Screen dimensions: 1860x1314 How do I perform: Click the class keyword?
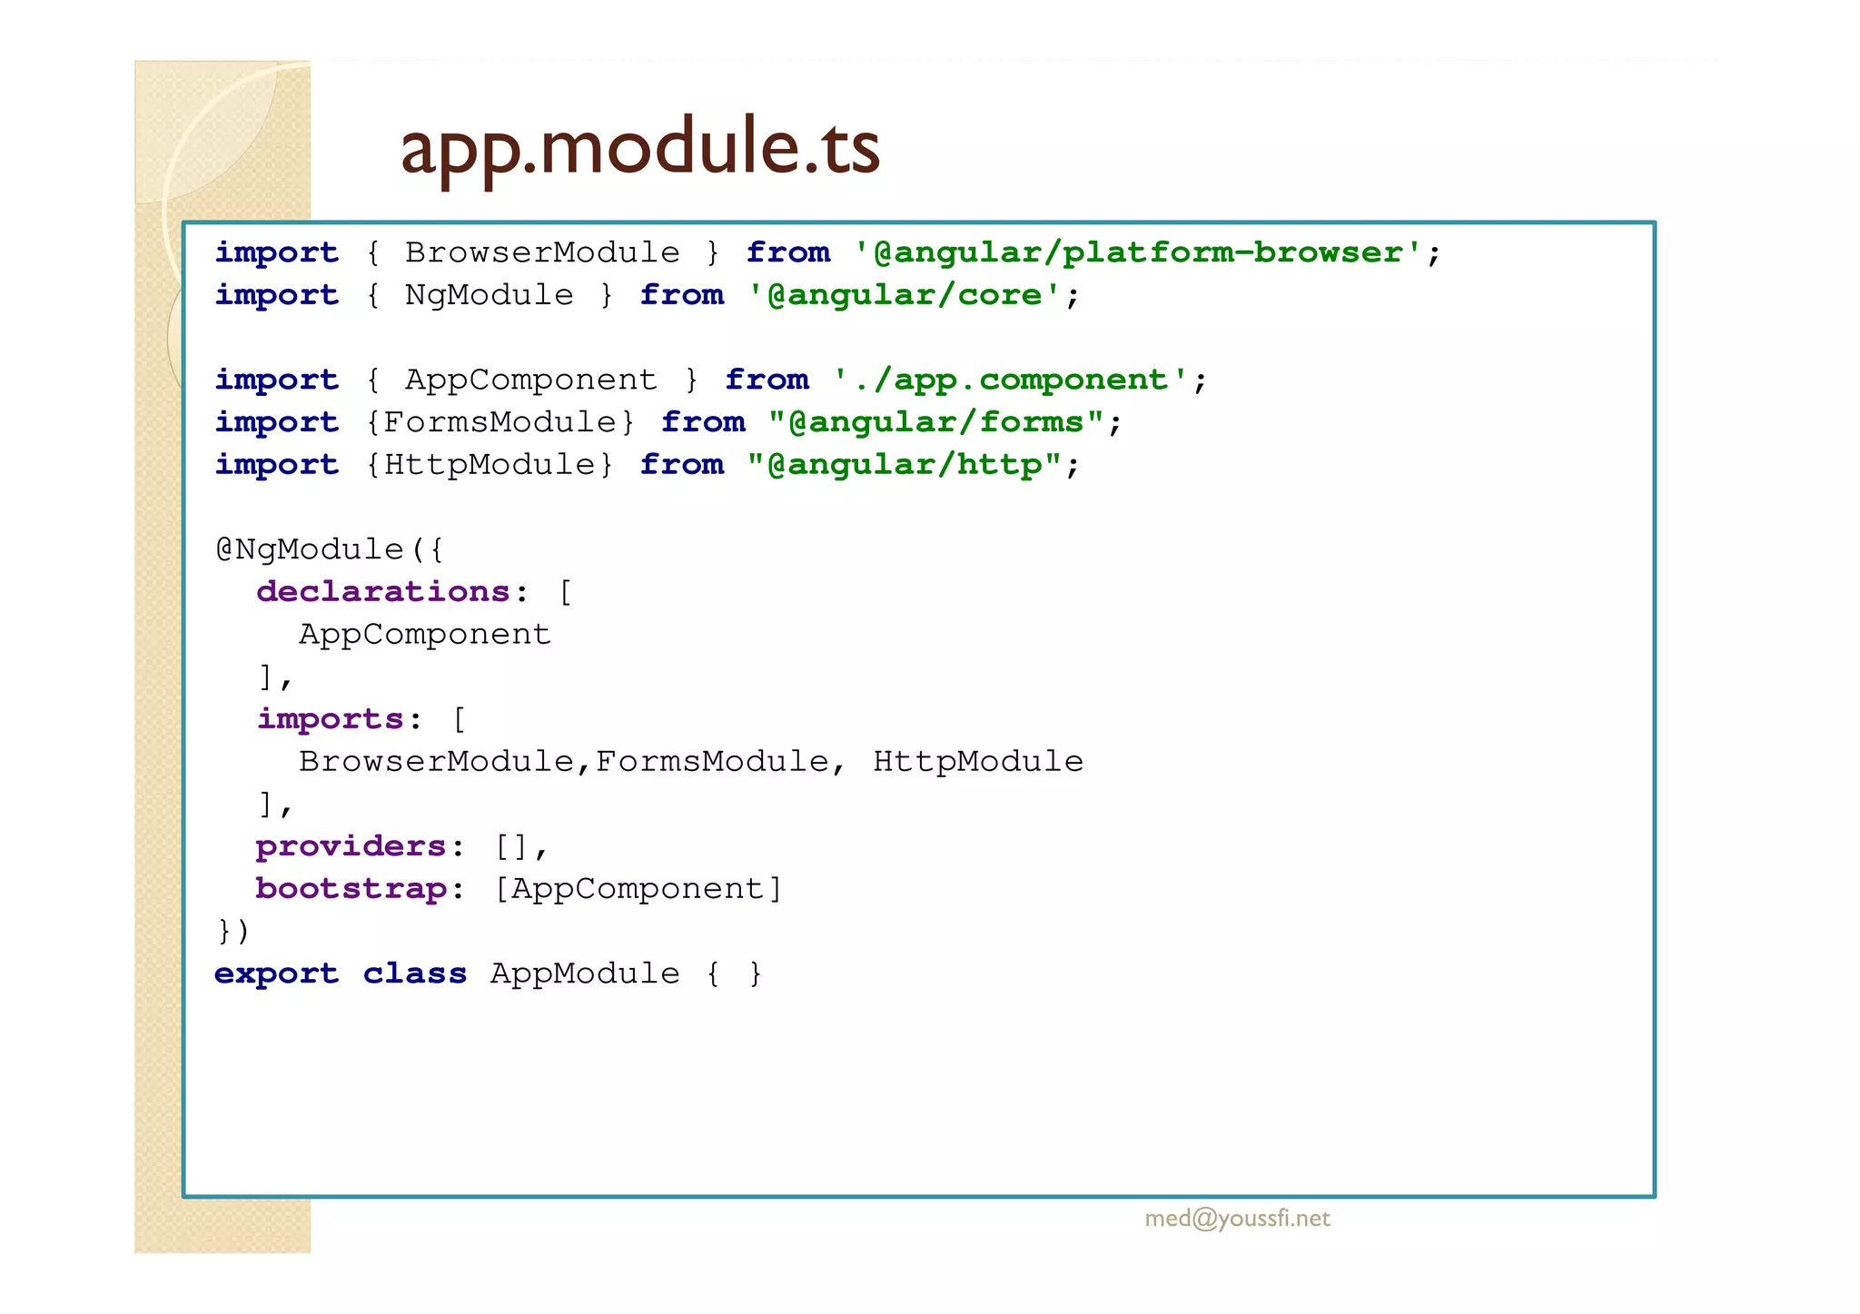(414, 973)
